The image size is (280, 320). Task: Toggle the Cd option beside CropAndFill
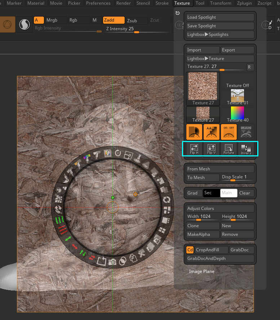point(190,250)
